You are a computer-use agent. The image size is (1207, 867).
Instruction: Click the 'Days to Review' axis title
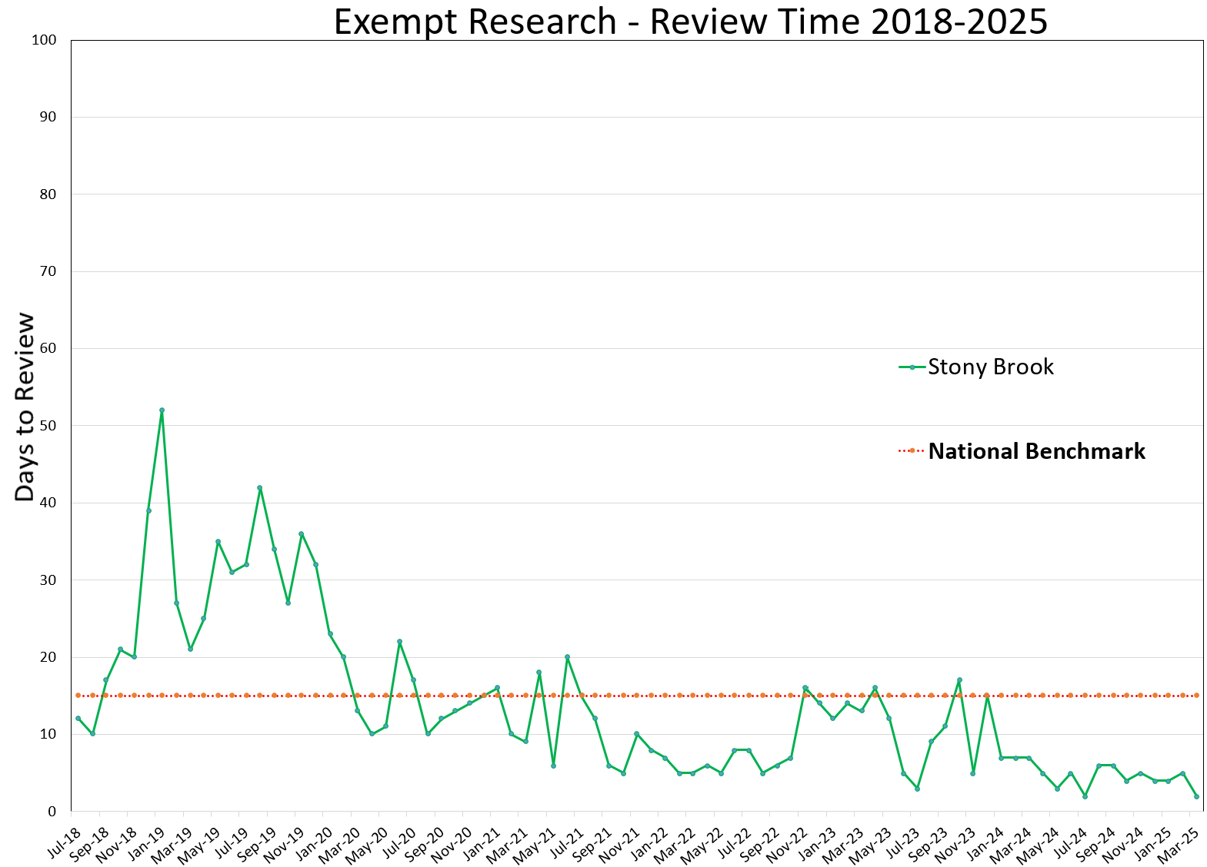point(25,407)
